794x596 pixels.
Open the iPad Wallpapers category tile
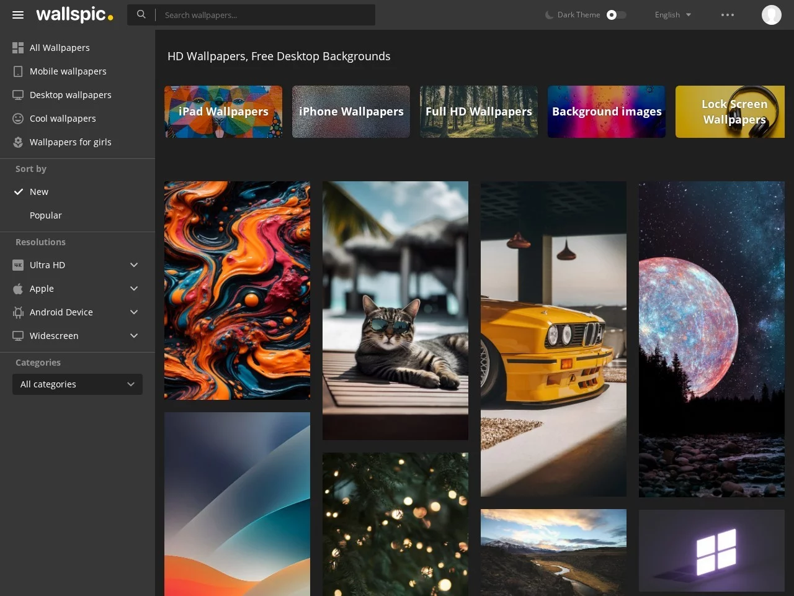point(223,112)
